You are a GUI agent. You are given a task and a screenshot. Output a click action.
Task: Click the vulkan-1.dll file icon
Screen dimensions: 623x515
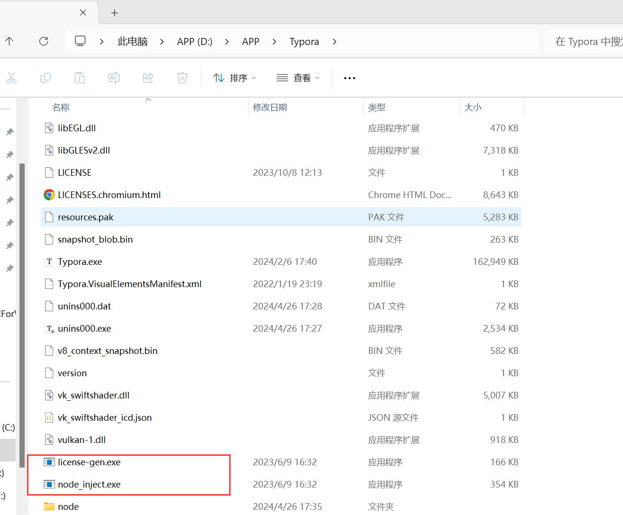(49, 440)
